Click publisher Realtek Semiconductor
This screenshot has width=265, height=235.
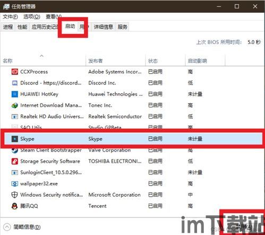click(115, 116)
